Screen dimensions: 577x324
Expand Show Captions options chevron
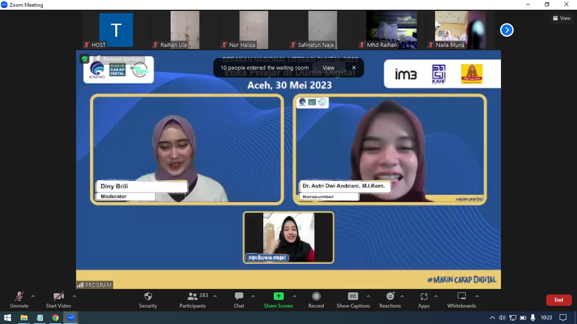368,296
